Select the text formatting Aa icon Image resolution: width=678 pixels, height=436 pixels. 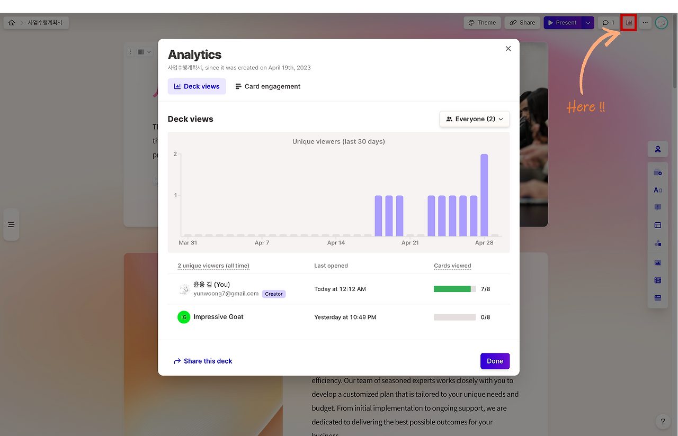click(657, 190)
